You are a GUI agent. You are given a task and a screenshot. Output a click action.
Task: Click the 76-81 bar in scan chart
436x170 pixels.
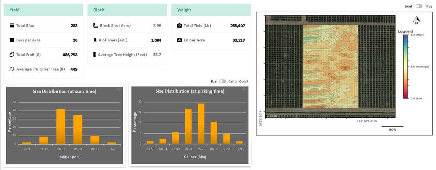[x=61, y=126]
